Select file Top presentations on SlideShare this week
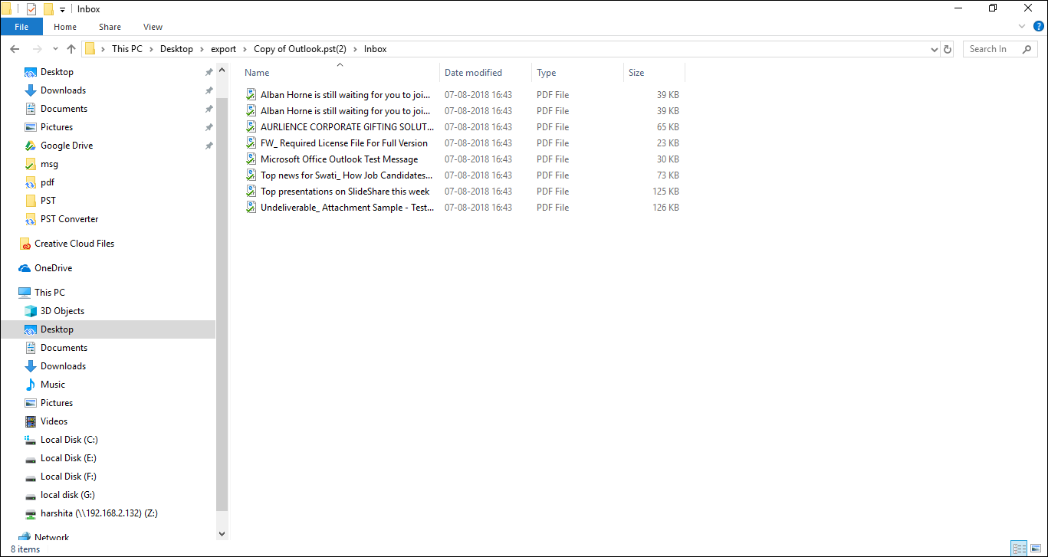Screen dimensions: 1048x557 (345, 192)
